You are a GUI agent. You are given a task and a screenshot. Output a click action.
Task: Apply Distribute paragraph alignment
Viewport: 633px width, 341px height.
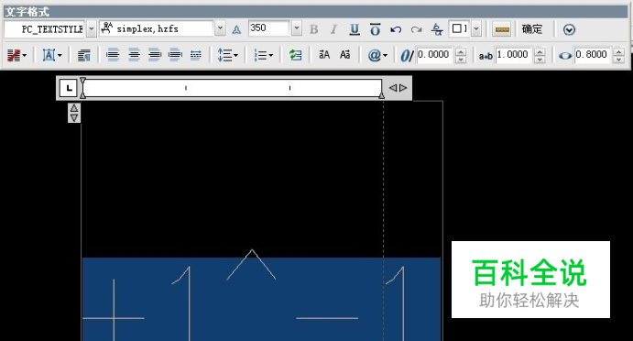tap(196, 55)
